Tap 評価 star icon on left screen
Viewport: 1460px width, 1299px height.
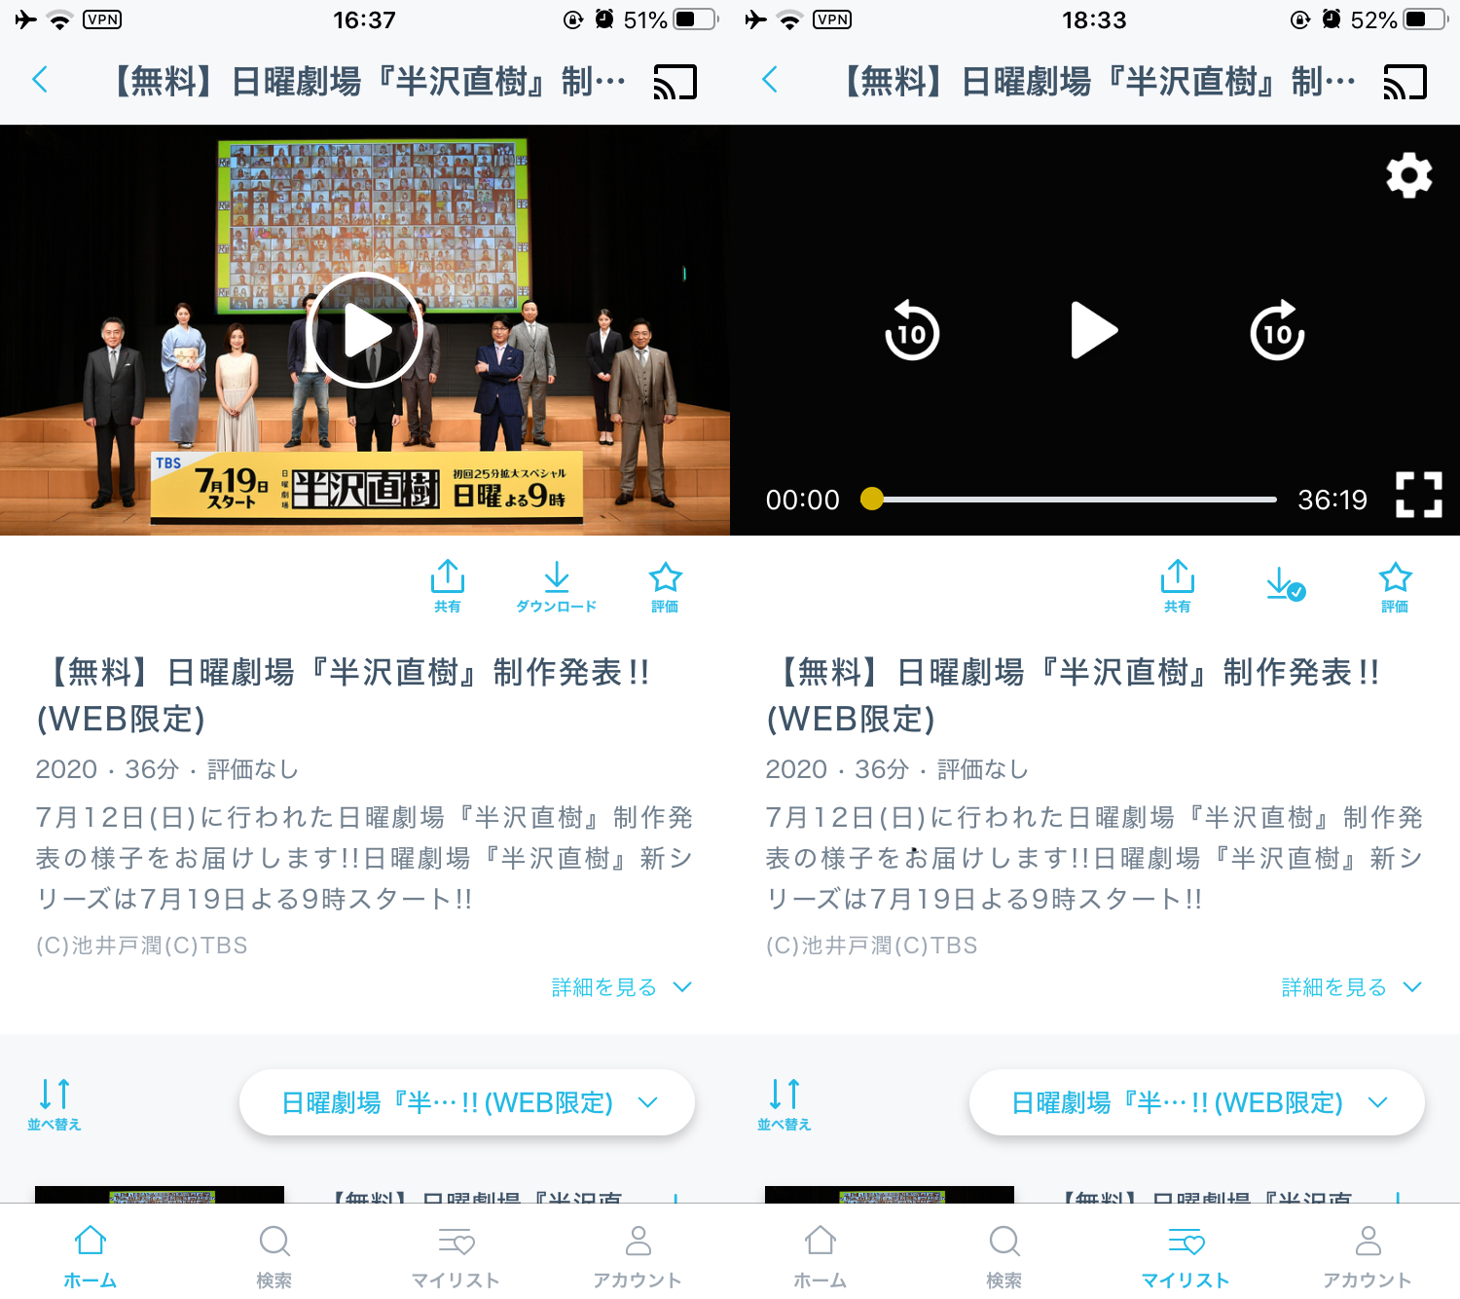[x=665, y=586]
